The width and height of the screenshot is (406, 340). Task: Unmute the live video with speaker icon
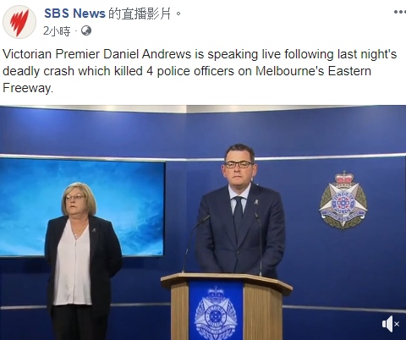pos(391,324)
